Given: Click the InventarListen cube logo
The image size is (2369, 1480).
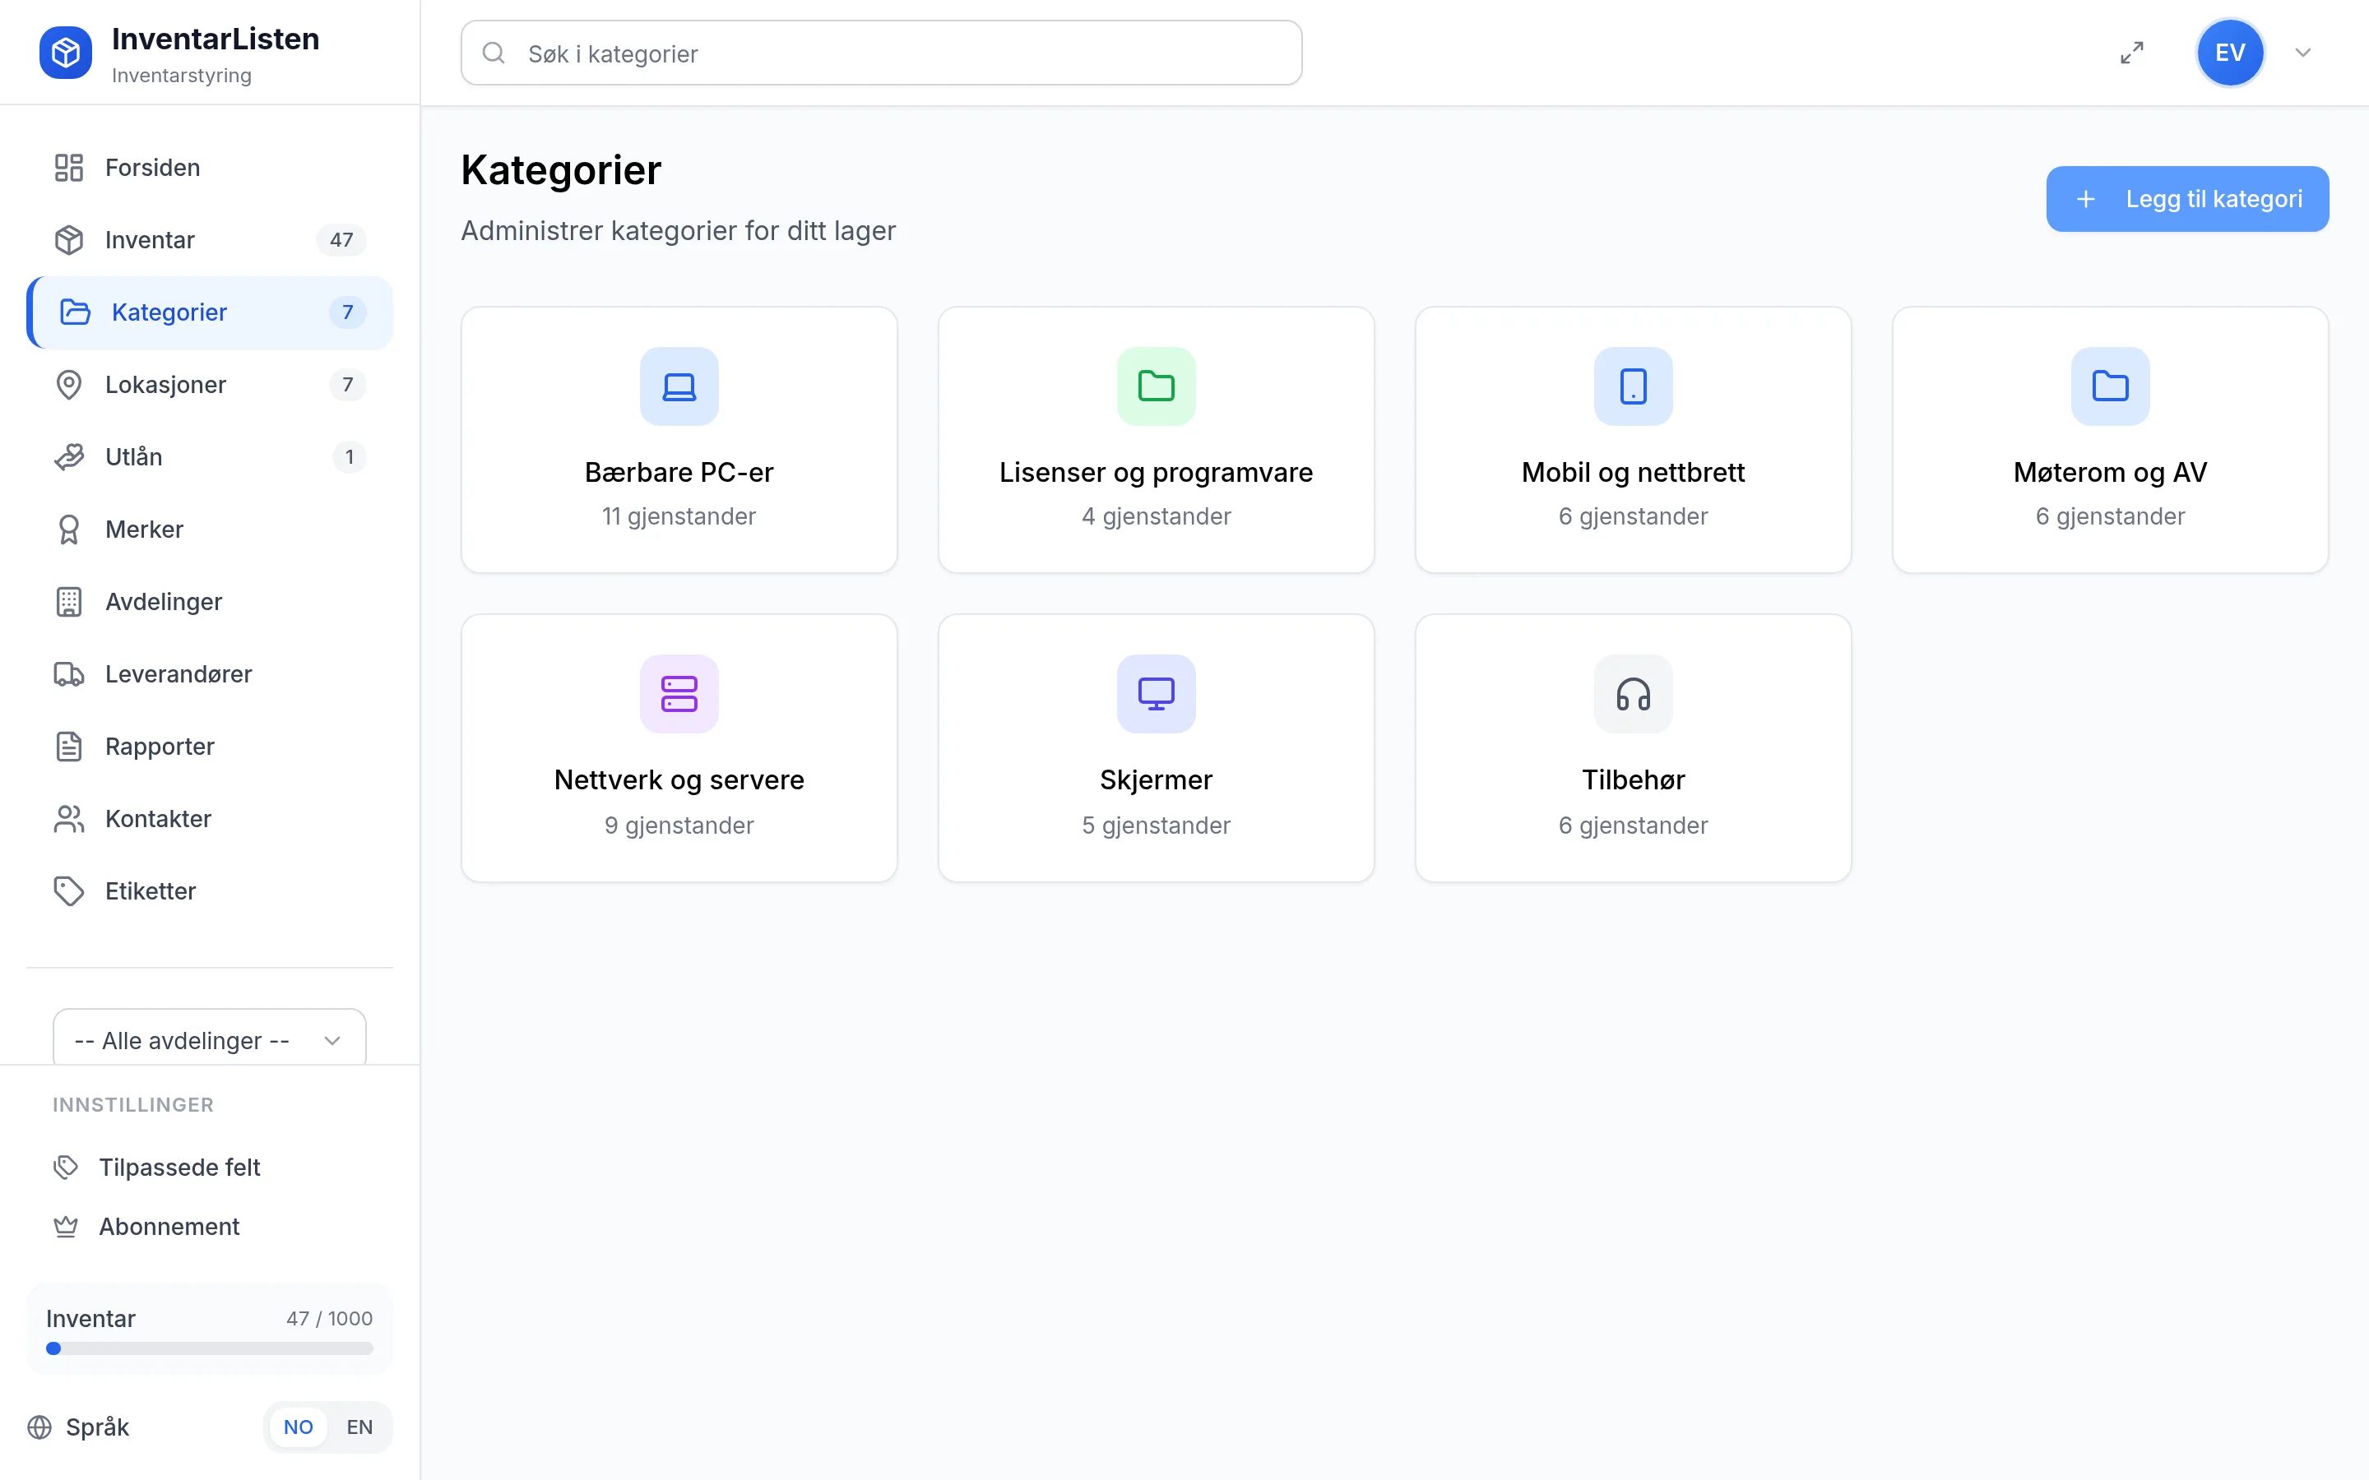Looking at the screenshot, I should [x=66, y=53].
